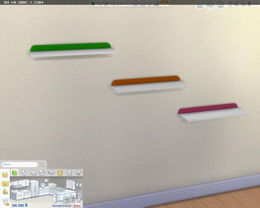The image size is (260, 208).
Task: Click the refrigerator in kitchen diagram
Action: (34, 189)
